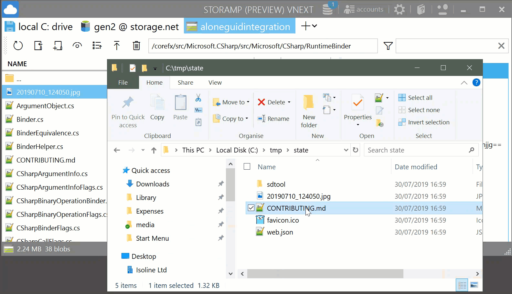Click the preview eye icon in Storamp toolbar
This screenshot has height=294, width=512.
click(77, 46)
